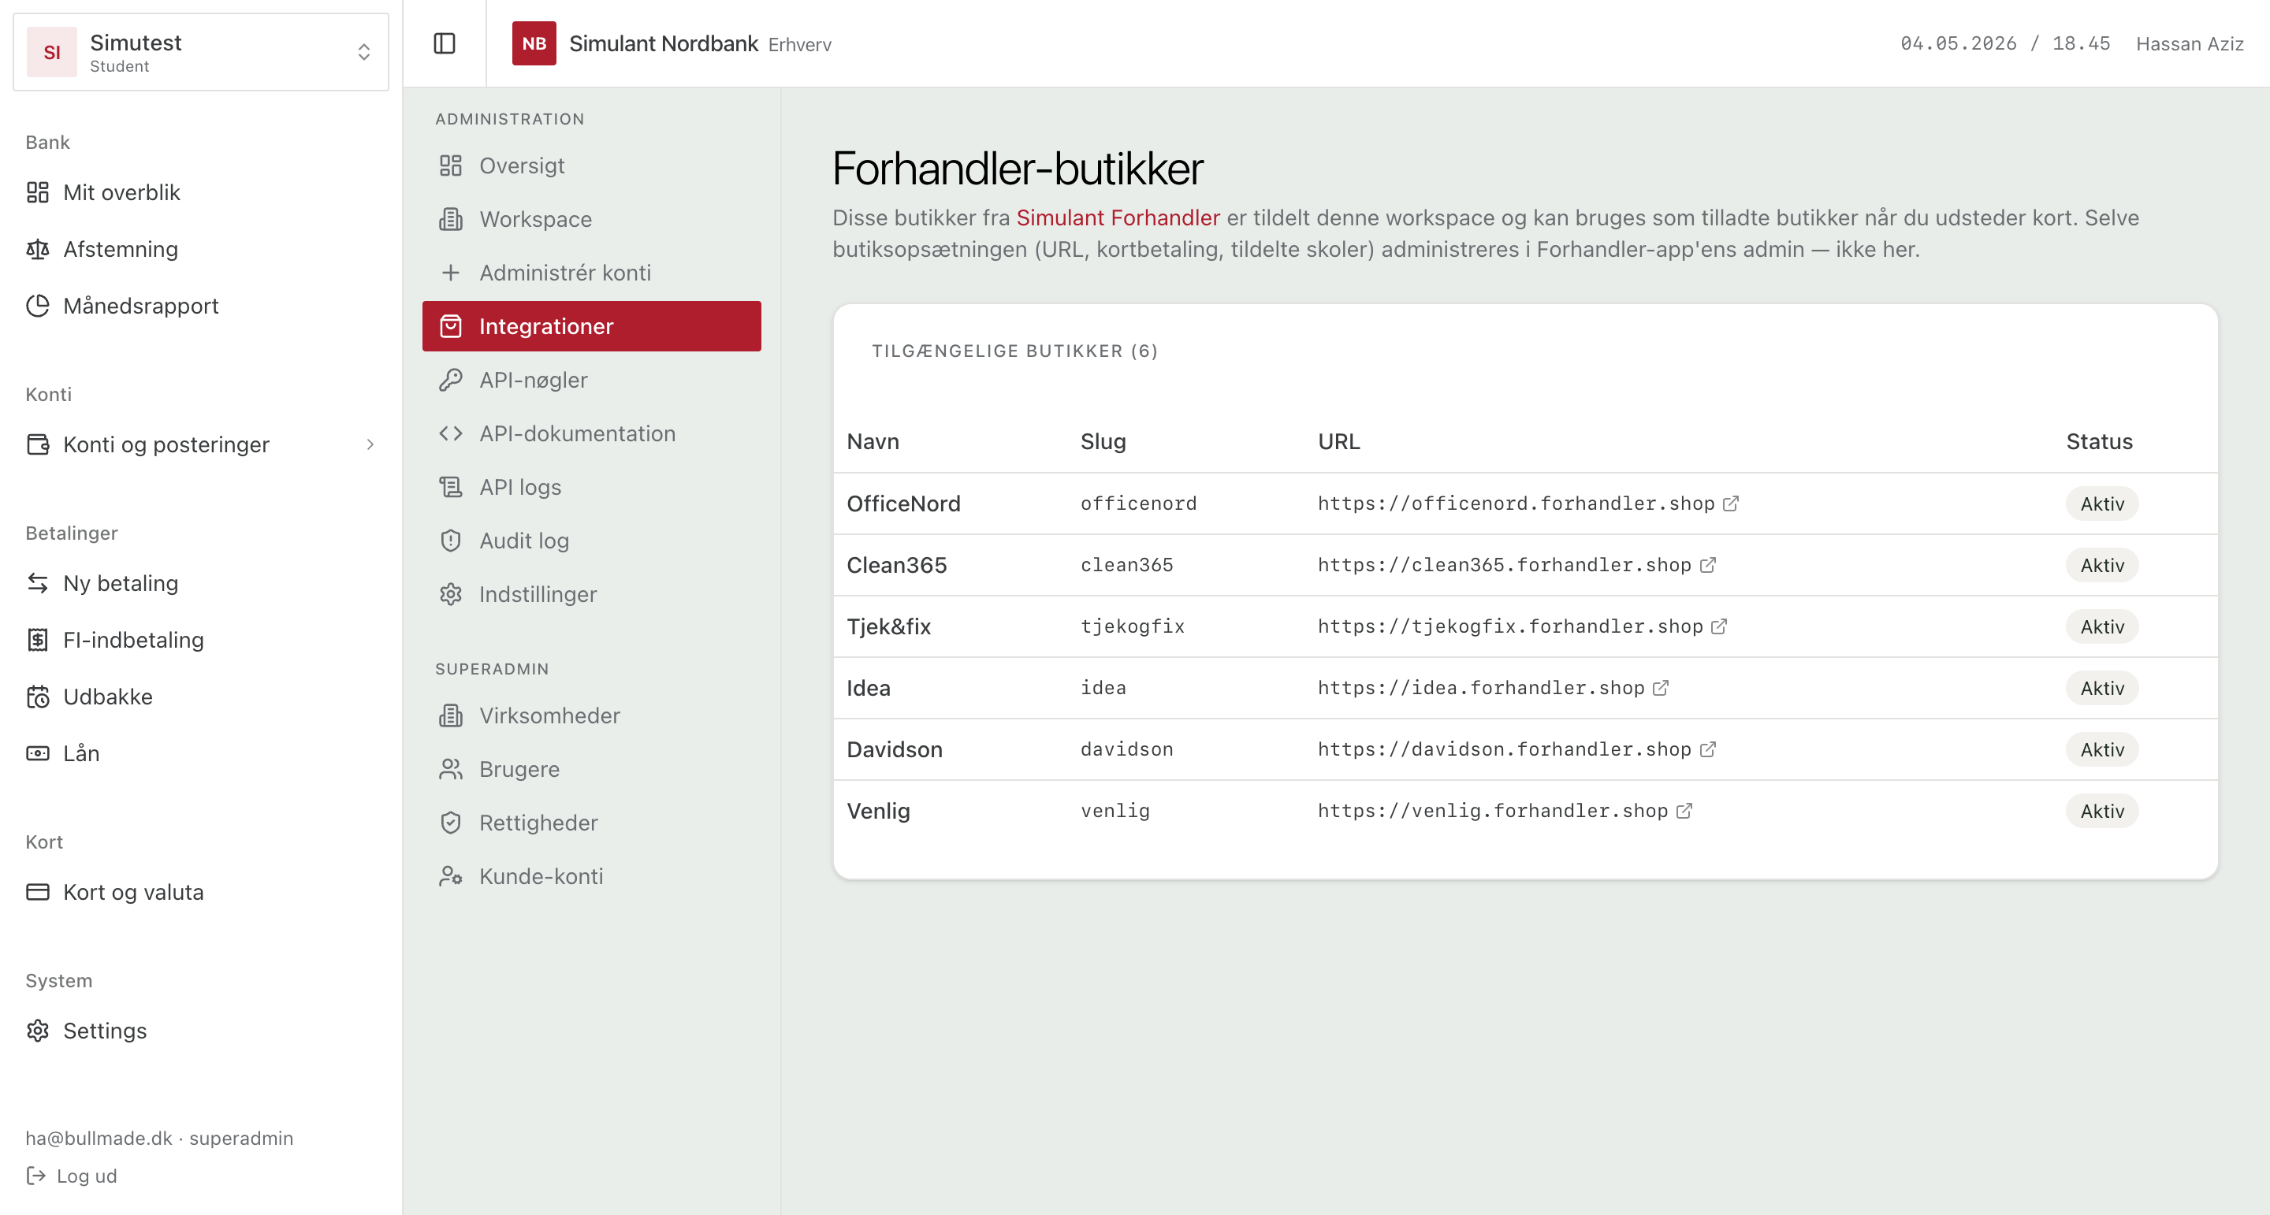Screen dimensions: 2270x1215
Task: Open the Simutest workspace switcher dropdown
Action: click(201, 52)
